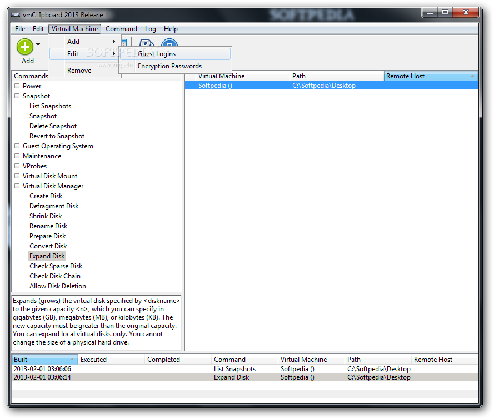Click Expand Disk entry in log

point(231,377)
